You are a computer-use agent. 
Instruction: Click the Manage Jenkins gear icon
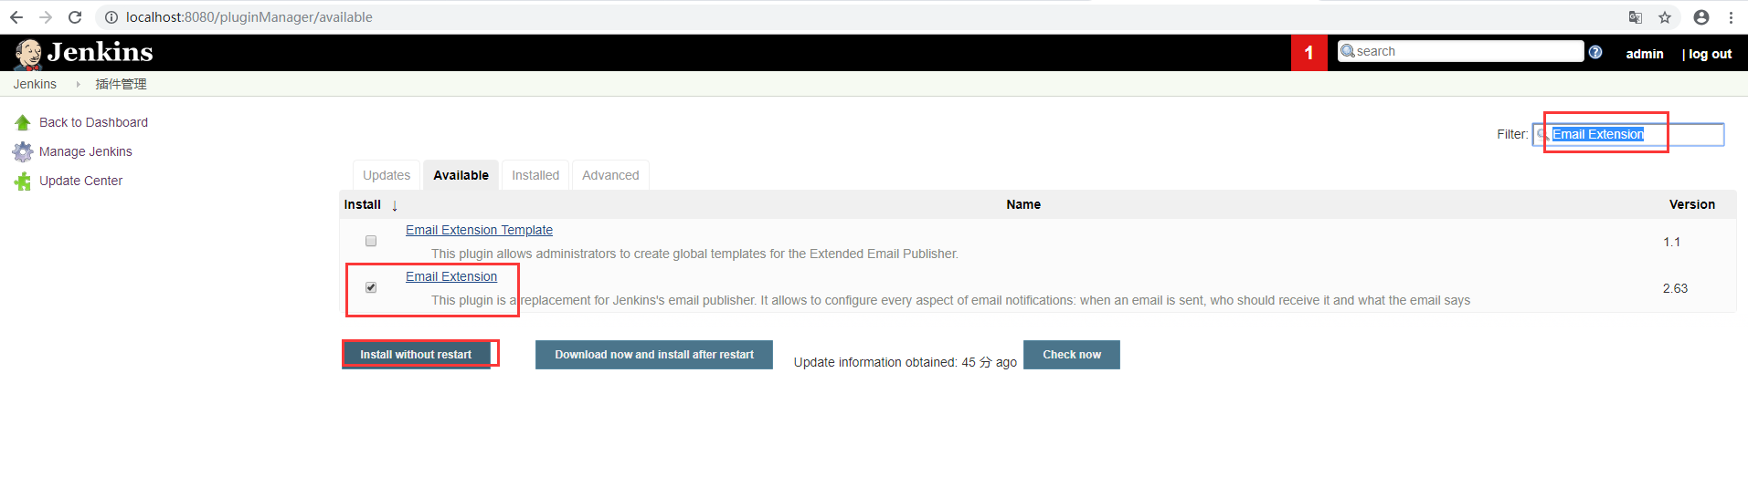pos(23,151)
